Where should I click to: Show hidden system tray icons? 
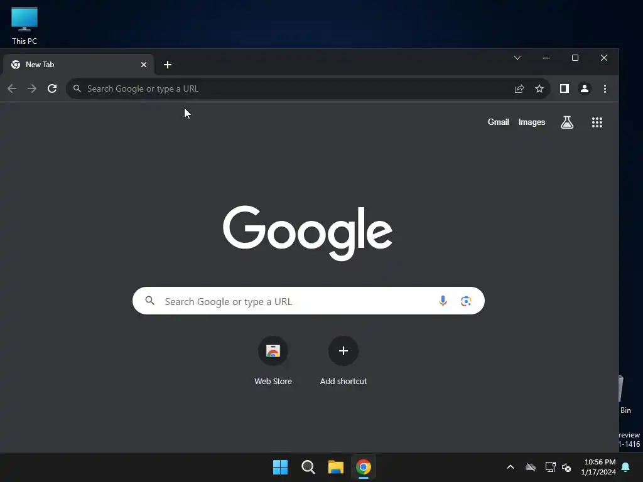click(x=511, y=467)
